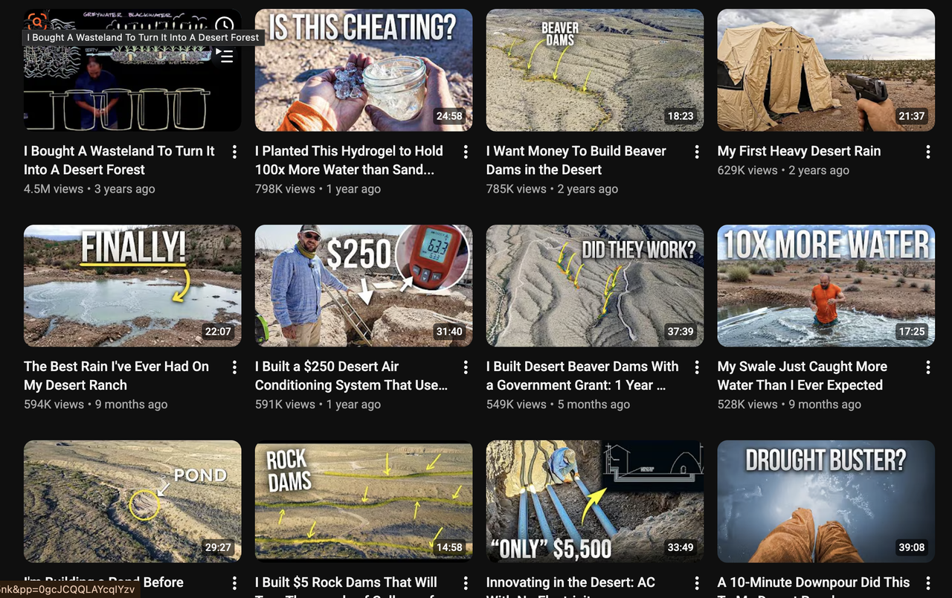Open the DROUGHT BUSTER? thumbnail
Screen dimensions: 952x598
[826, 501]
